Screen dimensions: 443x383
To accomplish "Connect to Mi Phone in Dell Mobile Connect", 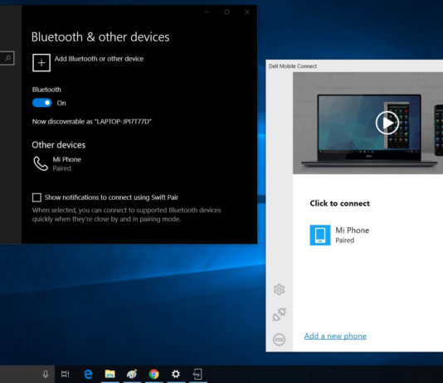I will click(339, 235).
